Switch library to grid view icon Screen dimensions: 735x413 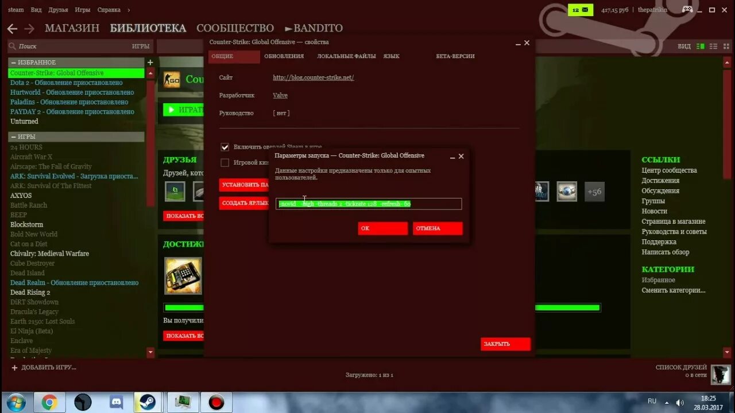tap(727, 46)
